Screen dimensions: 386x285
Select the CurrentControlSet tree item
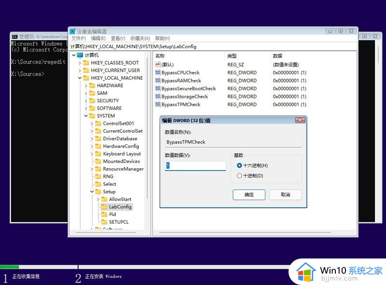(x=123, y=131)
